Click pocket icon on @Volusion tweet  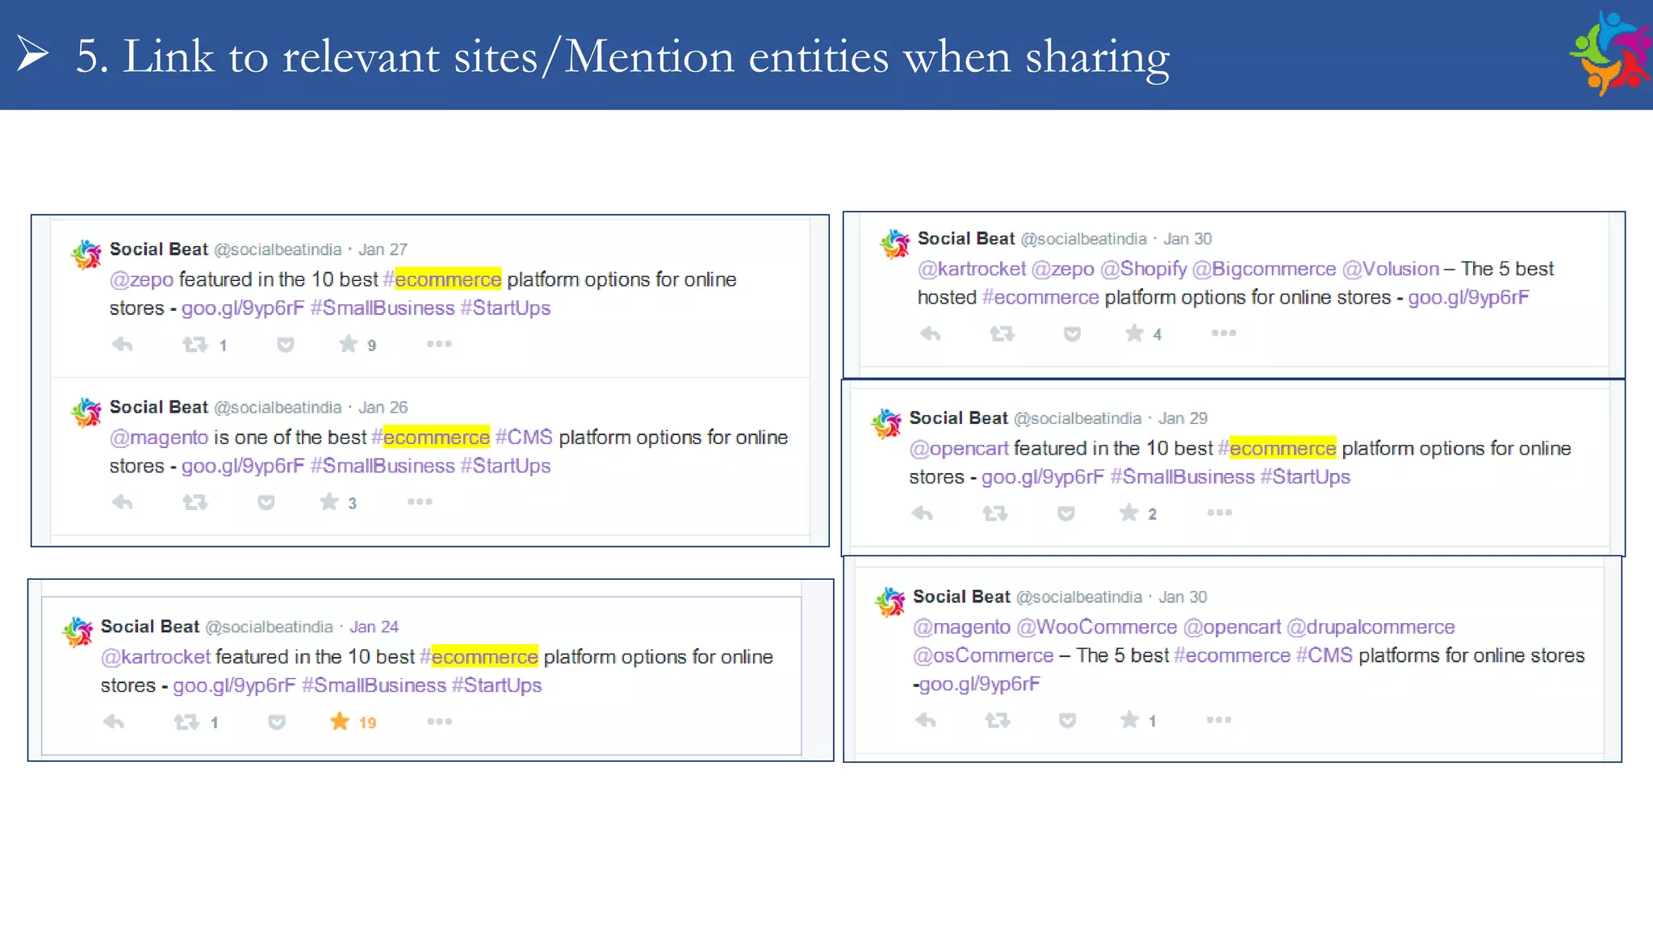(x=1072, y=333)
